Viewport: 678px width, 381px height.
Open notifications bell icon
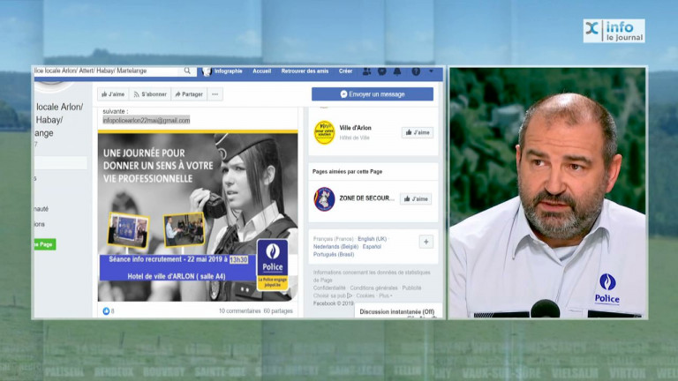tap(397, 71)
